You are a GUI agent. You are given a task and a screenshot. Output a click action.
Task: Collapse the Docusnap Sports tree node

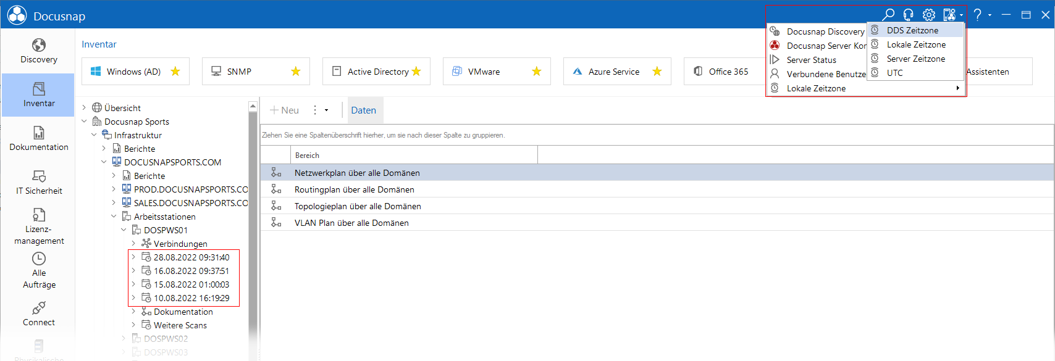84,122
